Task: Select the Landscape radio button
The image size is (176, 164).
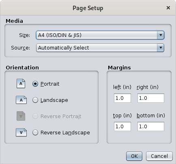Action: point(35,100)
